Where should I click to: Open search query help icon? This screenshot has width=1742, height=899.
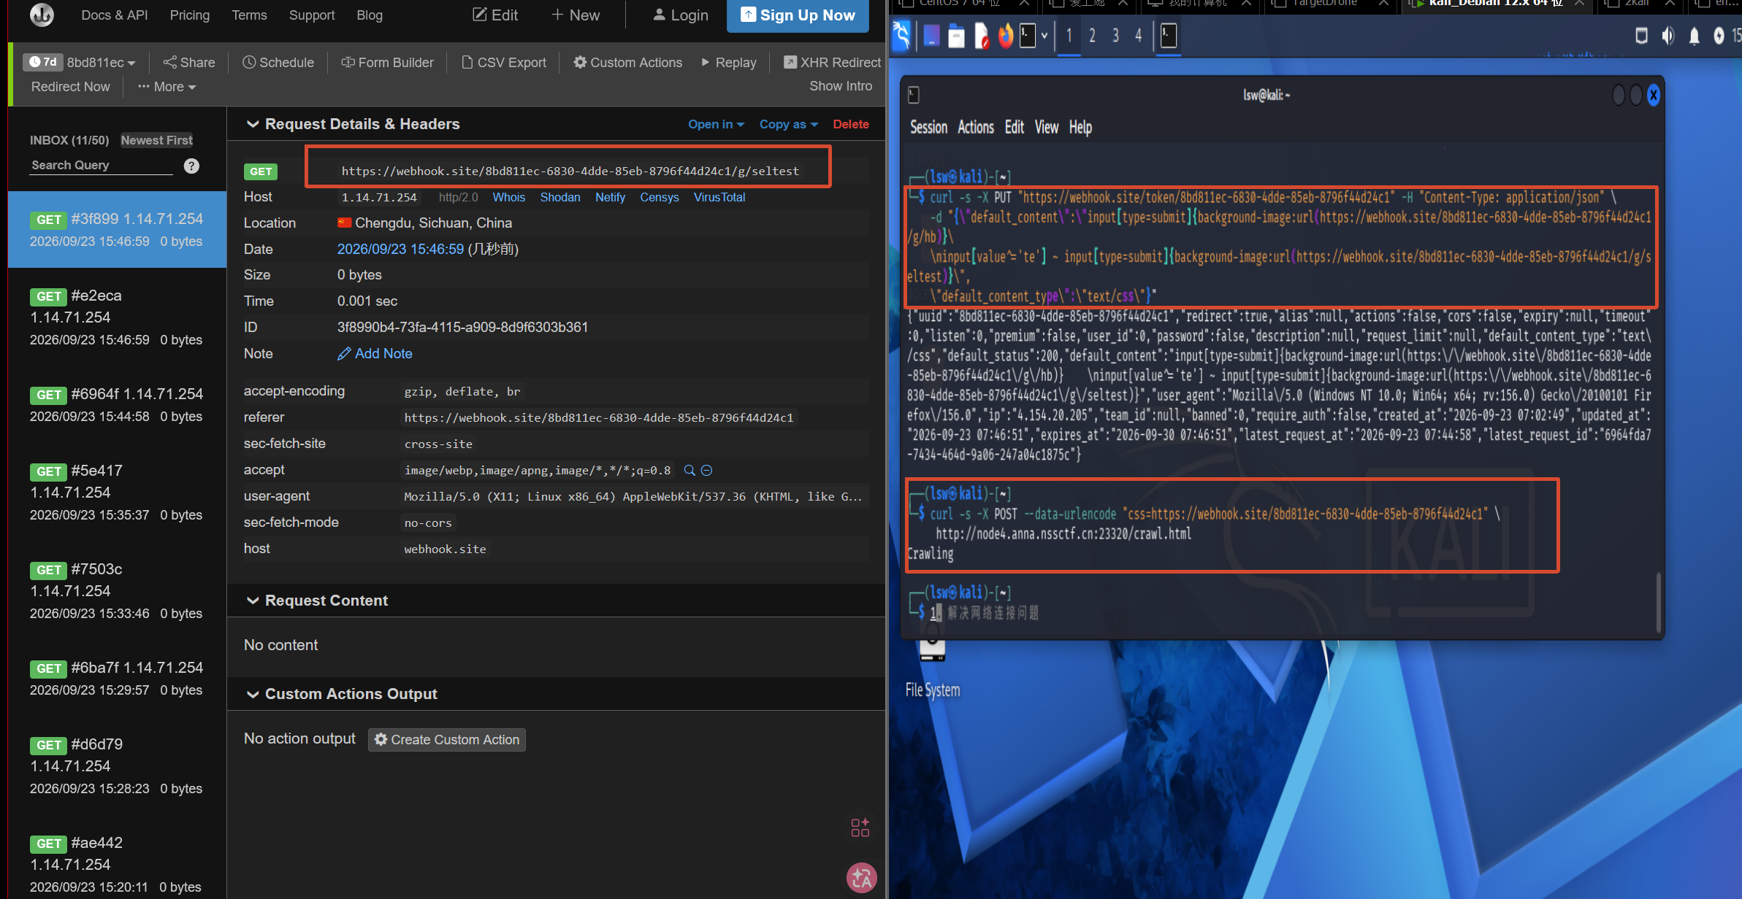pos(191,166)
